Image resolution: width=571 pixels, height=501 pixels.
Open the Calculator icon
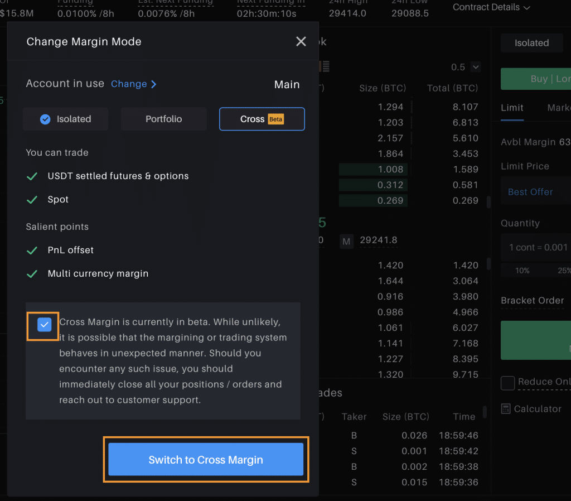pyautogui.click(x=506, y=409)
